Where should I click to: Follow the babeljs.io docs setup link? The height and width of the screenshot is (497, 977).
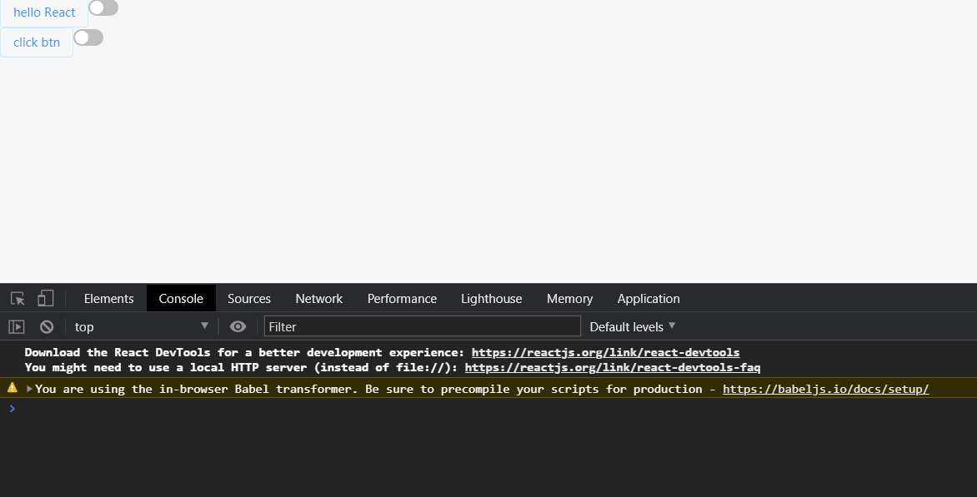tap(825, 389)
